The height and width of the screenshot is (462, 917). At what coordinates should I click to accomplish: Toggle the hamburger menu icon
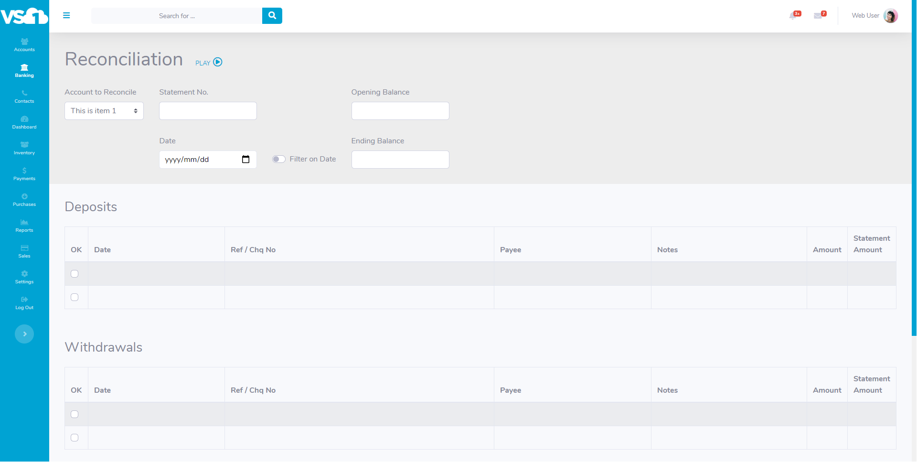66,16
